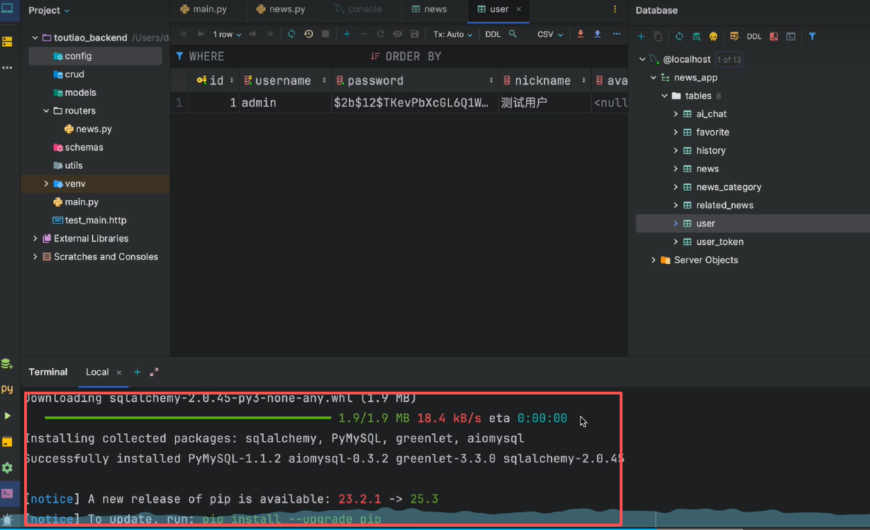This screenshot has width=870, height=530.
Task: Click the search magnifier in editor toolbar
Action: pos(513,34)
